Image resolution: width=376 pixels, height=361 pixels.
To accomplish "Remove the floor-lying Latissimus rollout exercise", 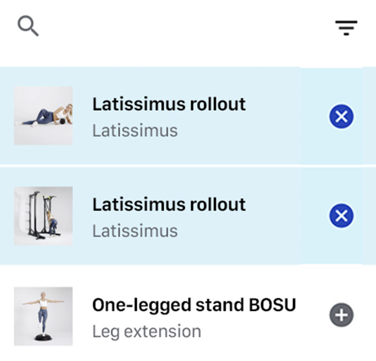I will point(341,117).
